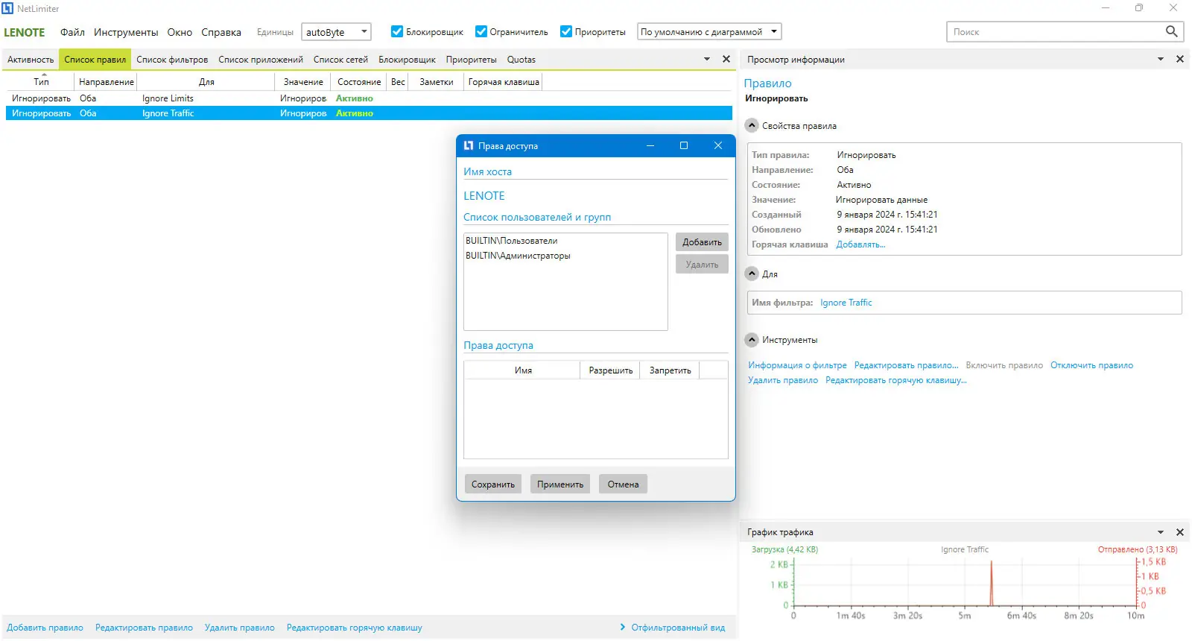
Task: Click the Разрешить column header
Action: (x=611, y=370)
